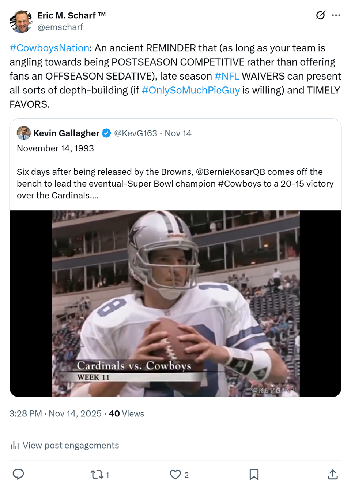The image size is (351, 490).
Task: Click Kevin Gallagher's blue verified badge
Action: point(106,133)
